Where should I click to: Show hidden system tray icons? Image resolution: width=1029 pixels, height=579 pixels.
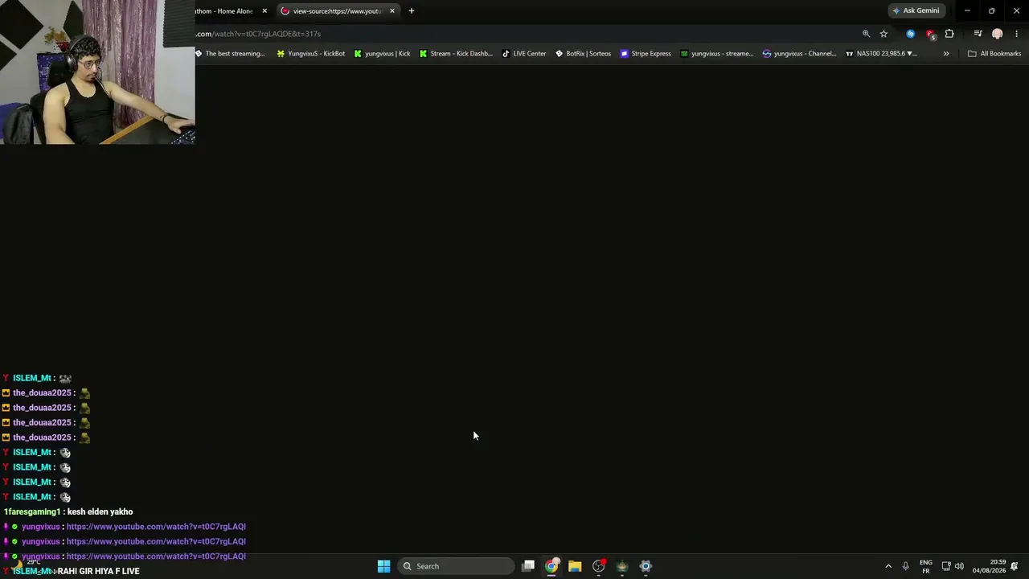pos(888,566)
